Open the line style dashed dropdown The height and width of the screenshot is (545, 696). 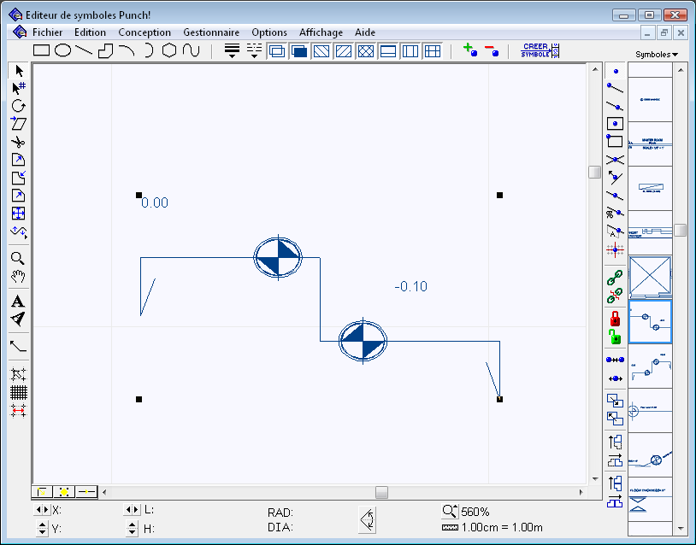(x=254, y=51)
